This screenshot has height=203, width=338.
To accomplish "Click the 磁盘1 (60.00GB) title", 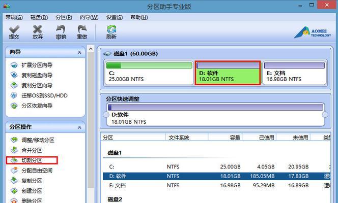I will 135,53.
